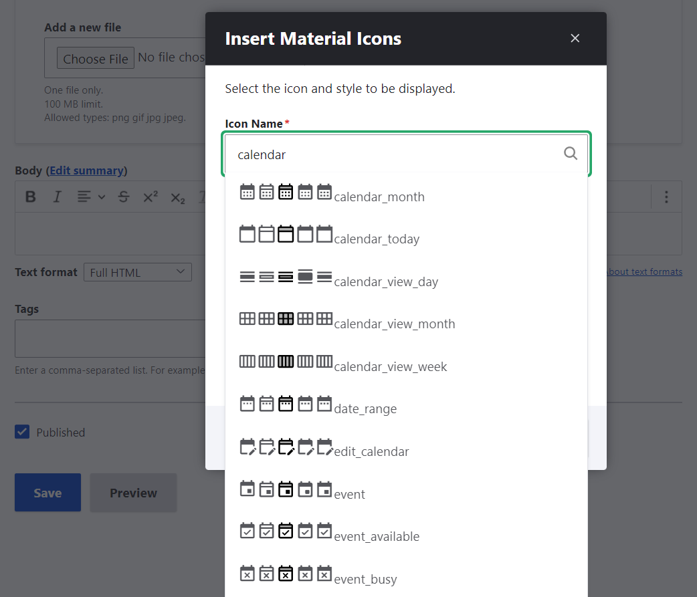Toggle the Published checkbox
The width and height of the screenshot is (697, 597).
tap(22, 432)
